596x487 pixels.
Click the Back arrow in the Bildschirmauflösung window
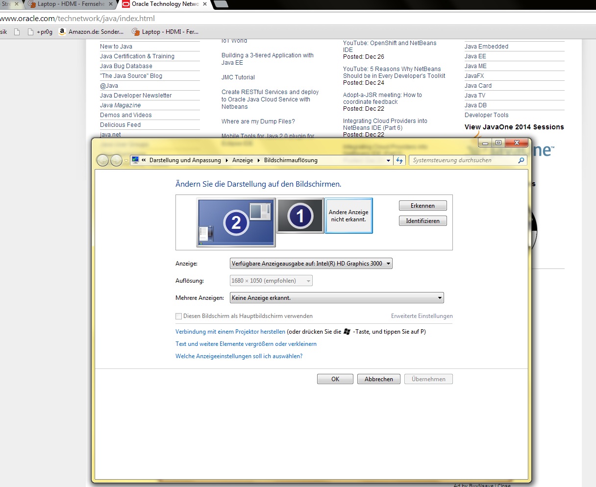point(102,160)
